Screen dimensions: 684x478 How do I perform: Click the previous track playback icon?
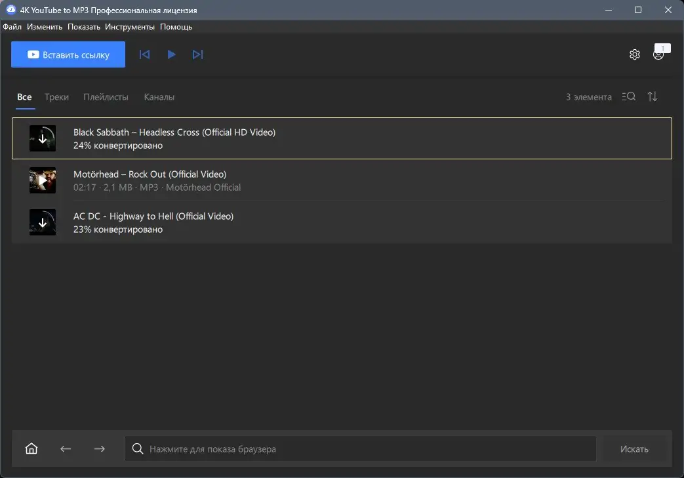tap(144, 54)
